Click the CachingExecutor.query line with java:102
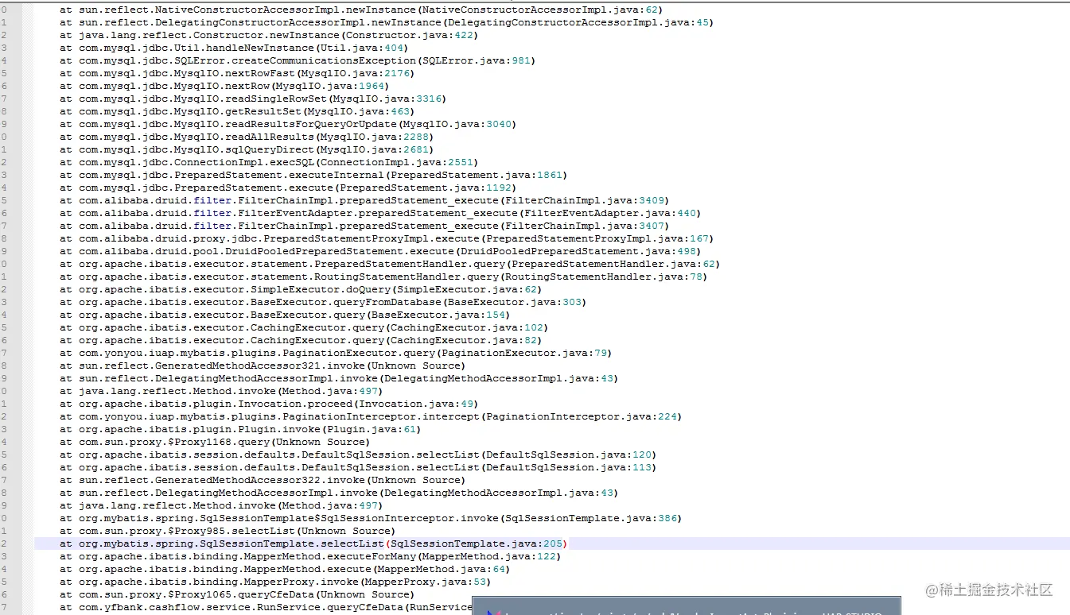This screenshot has width=1070, height=615. pos(304,327)
